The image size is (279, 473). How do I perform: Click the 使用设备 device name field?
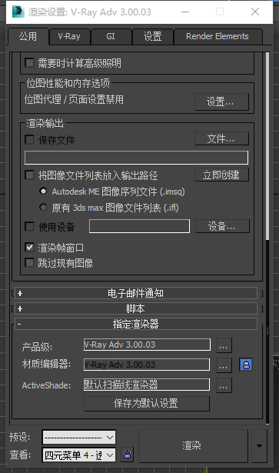[x=140, y=226]
